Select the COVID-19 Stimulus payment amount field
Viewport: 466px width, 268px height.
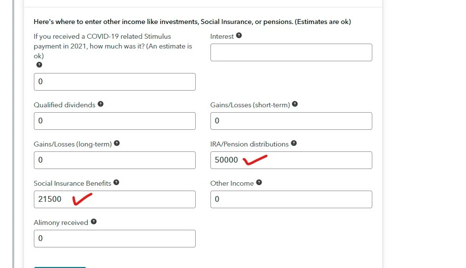coord(115,82)
